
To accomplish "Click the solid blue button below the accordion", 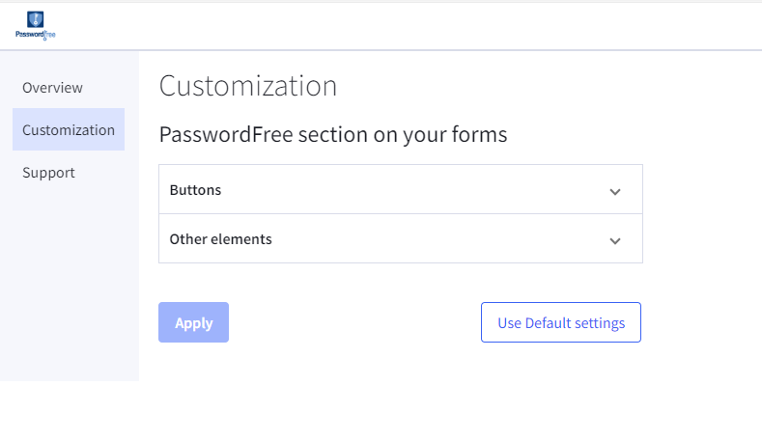I will (x=193, y=322).
